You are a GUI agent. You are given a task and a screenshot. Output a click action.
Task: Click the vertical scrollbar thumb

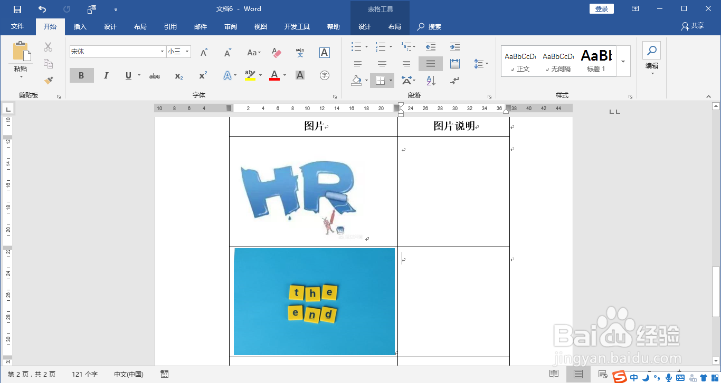click(x=716, y=291)
